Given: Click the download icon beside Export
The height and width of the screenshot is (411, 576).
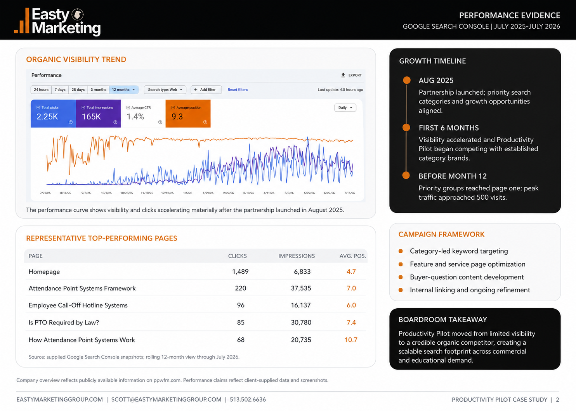Looking at the screenshot, I should tap(343, 75).
